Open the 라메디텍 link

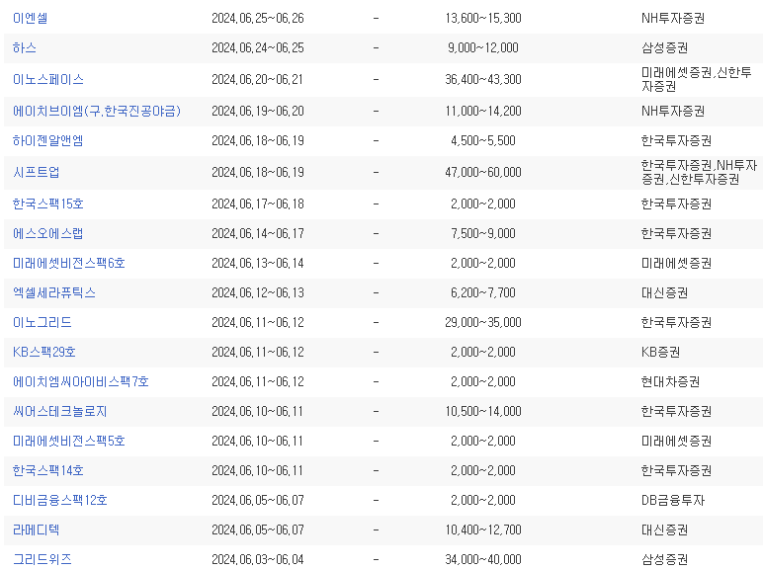pos(36,530)
